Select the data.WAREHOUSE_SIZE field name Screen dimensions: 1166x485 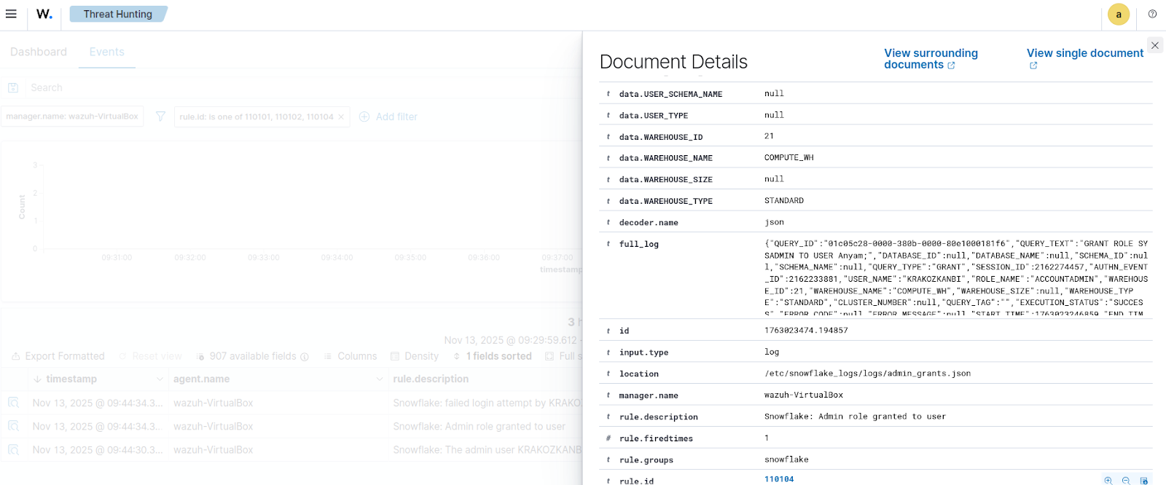coord(666,180)
